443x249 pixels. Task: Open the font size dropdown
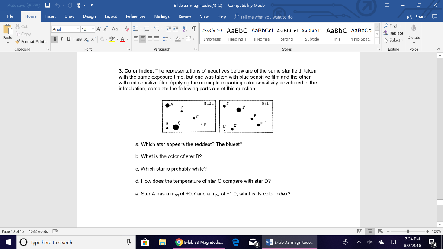click(93, 29)
